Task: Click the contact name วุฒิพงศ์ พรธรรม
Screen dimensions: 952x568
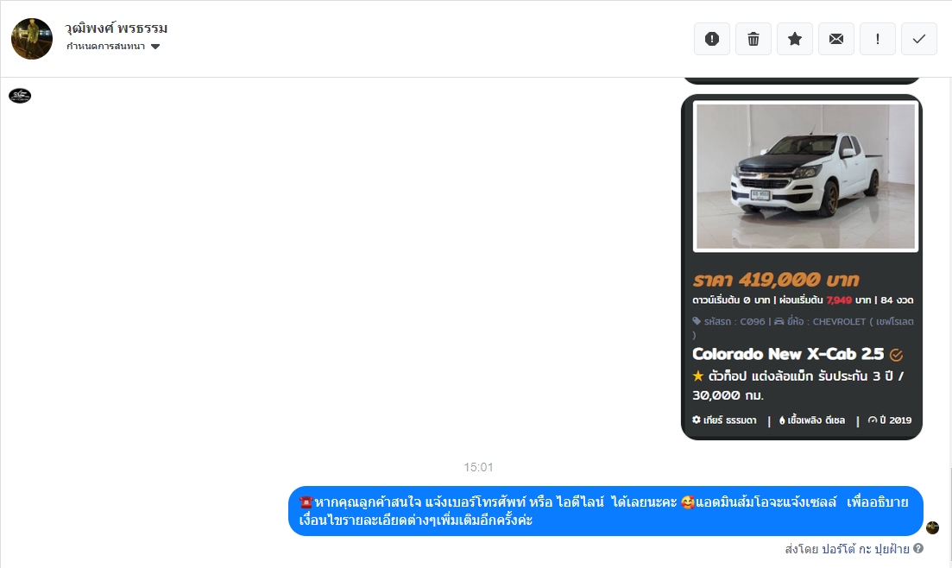Action: tap(116, 28)
